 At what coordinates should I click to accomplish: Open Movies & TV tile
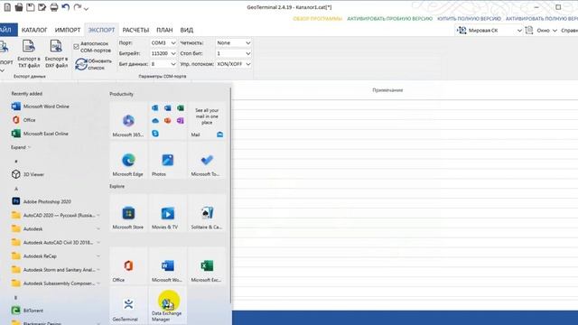click(x=167, y=213)
